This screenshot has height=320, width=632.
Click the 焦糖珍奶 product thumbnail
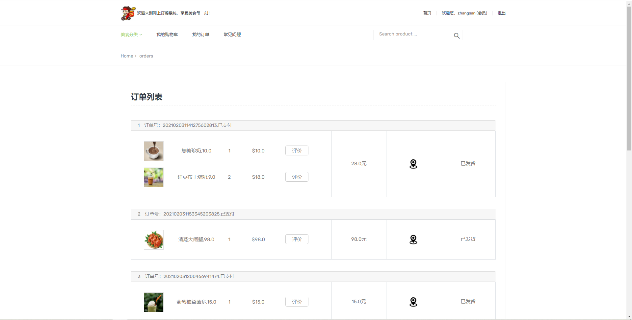pos(153,151)
